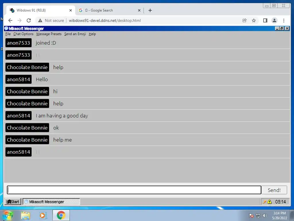Minimize the Chrome browser window
The image size is (294, 221).
point(267,6)
